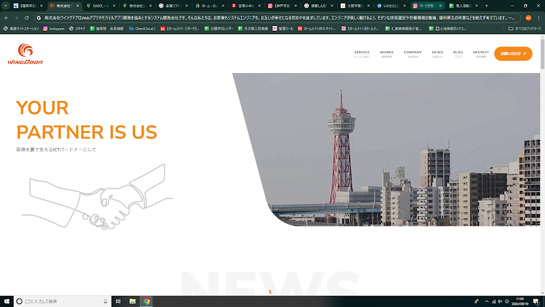This screenshot has height=307, width=545.
Task: Open the 月次個人別実績 bookmark
Action: pos(253,29)
